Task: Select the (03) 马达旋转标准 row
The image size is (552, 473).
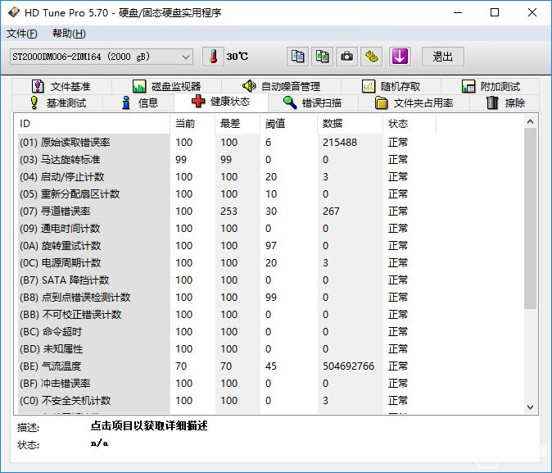Action: point(227,160)
